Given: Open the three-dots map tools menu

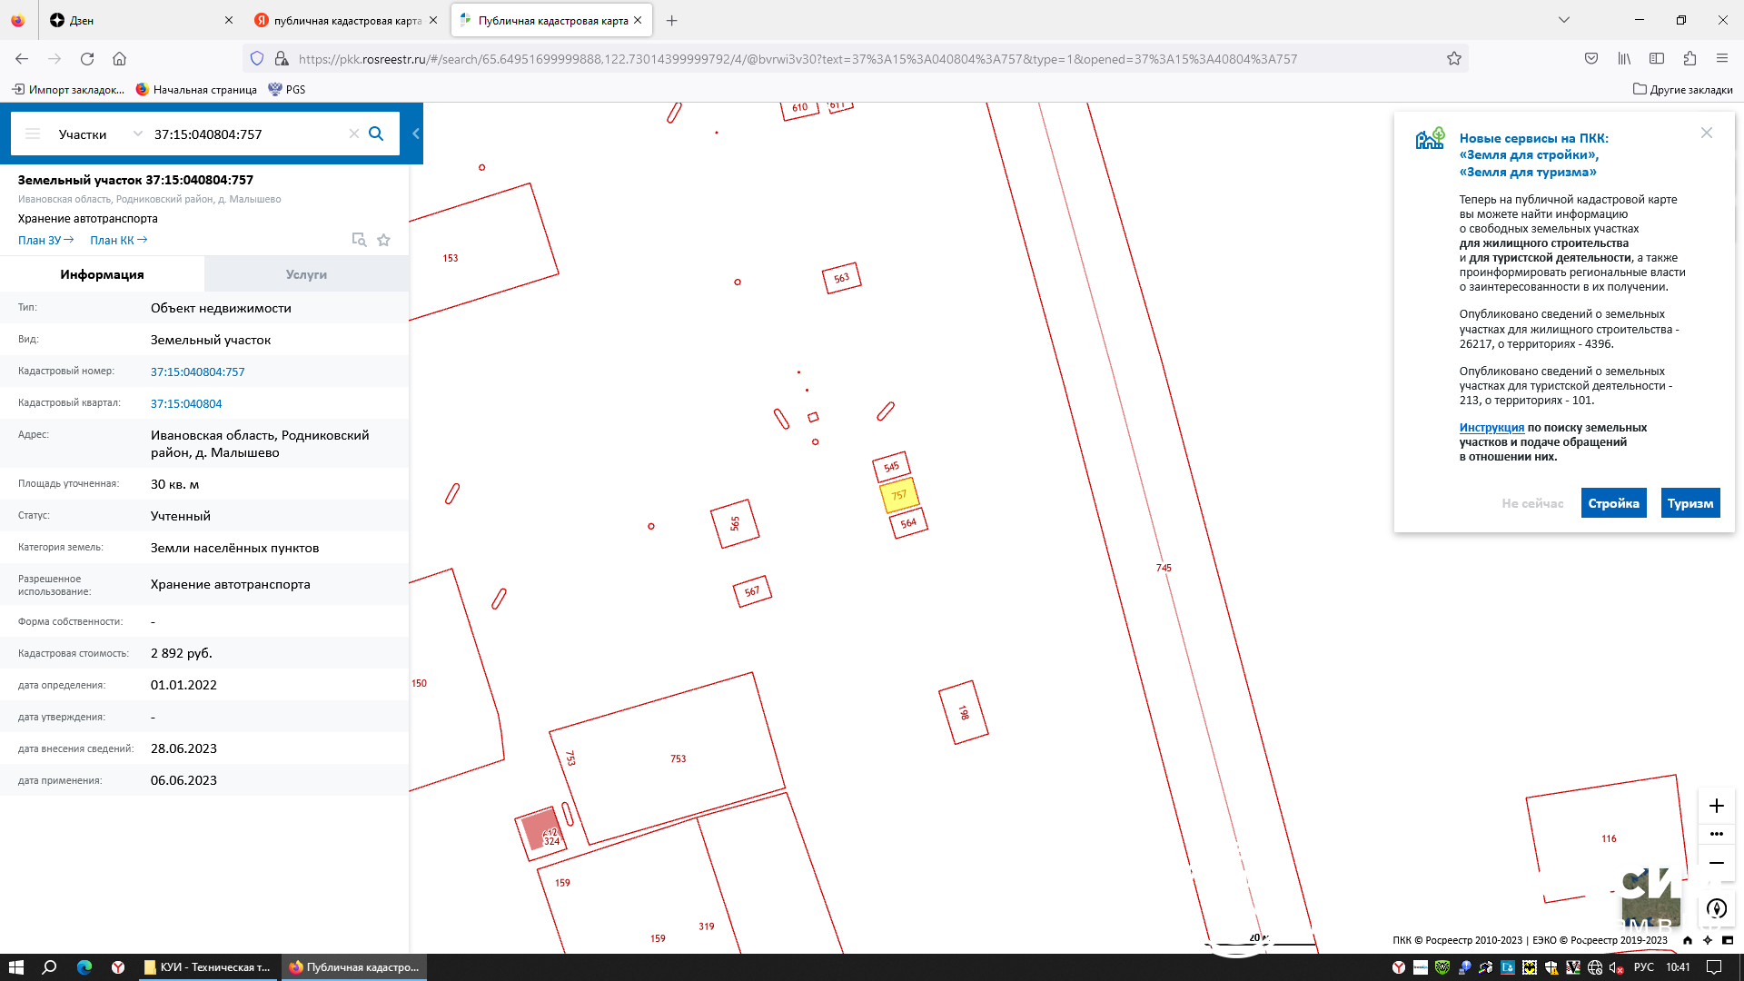Looking at the screenshot, I should [1716, 834].
